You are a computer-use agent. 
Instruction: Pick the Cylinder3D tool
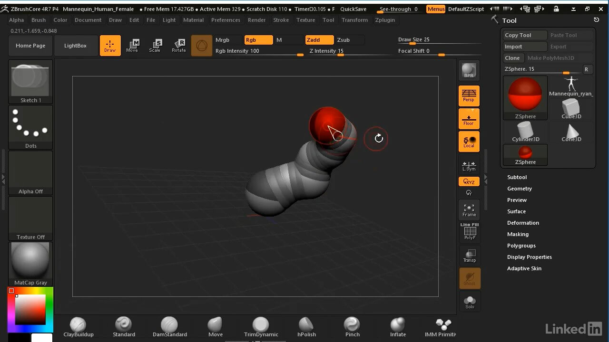525,132
